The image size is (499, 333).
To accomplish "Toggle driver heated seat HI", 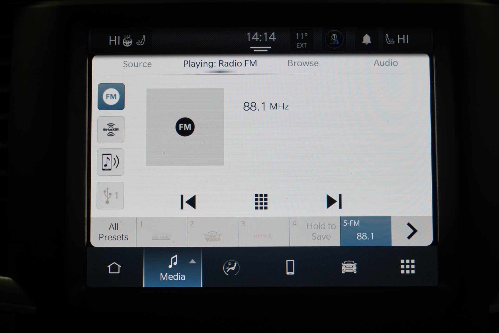I will point(141,41).
